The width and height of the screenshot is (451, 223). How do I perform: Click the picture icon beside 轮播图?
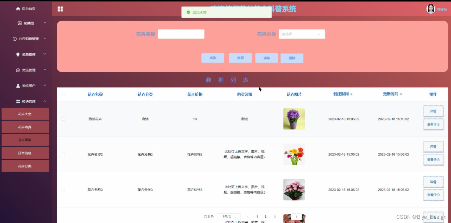click(20, 23)
